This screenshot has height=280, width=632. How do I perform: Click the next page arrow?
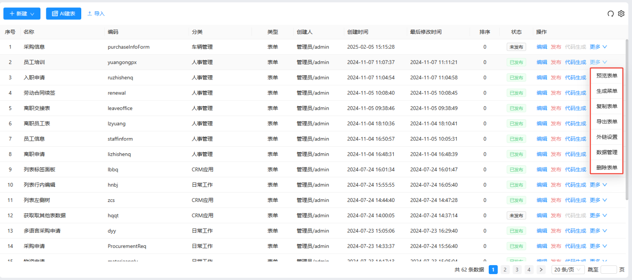(541, 270)
